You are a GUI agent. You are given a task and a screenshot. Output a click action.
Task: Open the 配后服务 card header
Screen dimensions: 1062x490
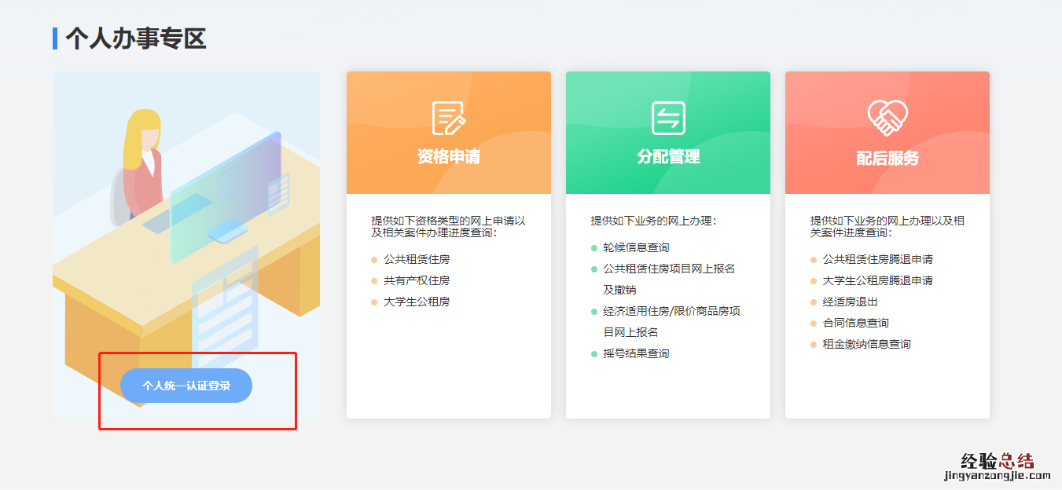pos(887,158)
